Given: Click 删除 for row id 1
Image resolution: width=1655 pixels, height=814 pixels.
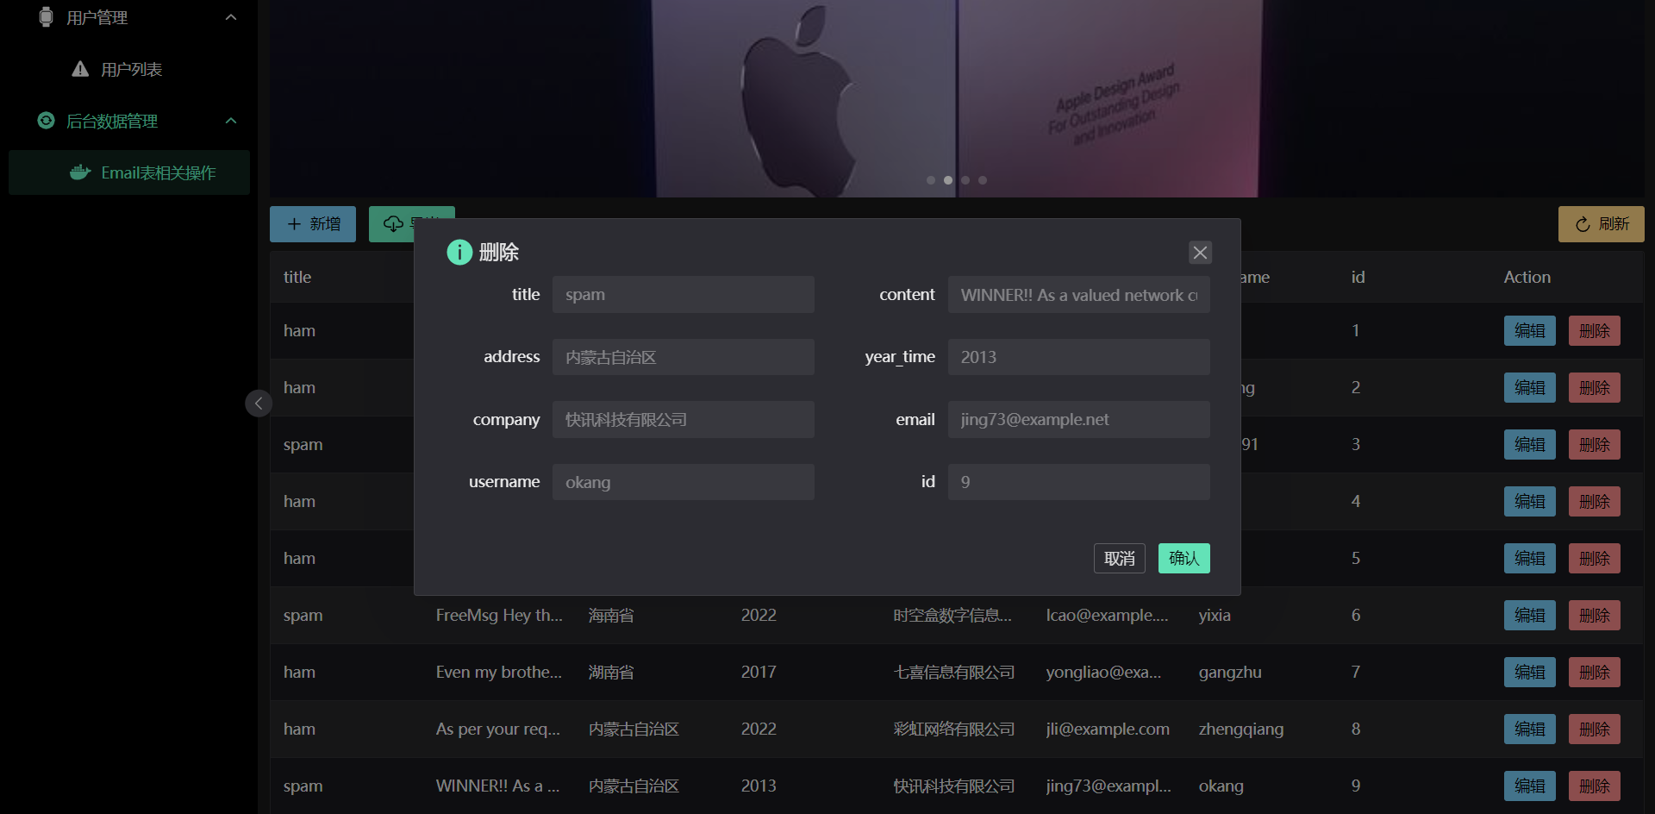Looking at the screenshot, I should [1595, 331].
